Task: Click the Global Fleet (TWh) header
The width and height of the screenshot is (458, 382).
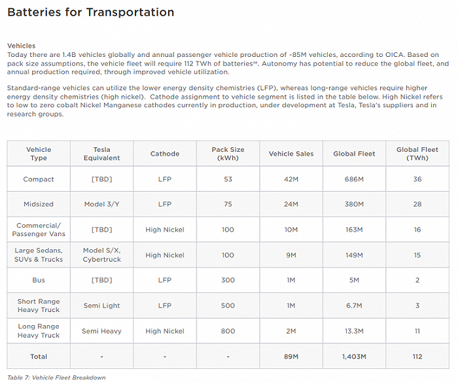Action: pyautogui.click(x=417, y=154)
